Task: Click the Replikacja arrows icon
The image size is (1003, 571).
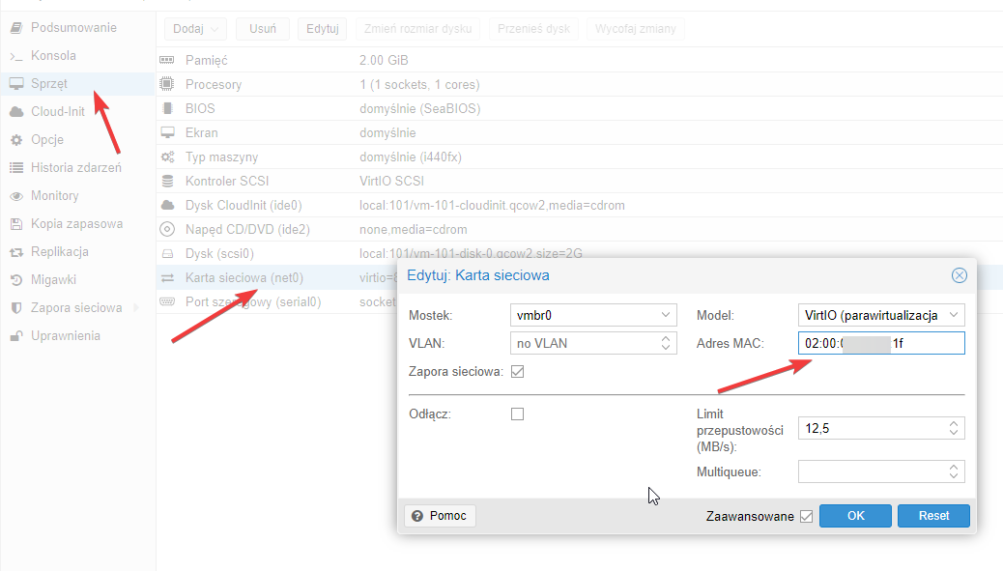Action: pyautogui.click(x=15, y=252)
